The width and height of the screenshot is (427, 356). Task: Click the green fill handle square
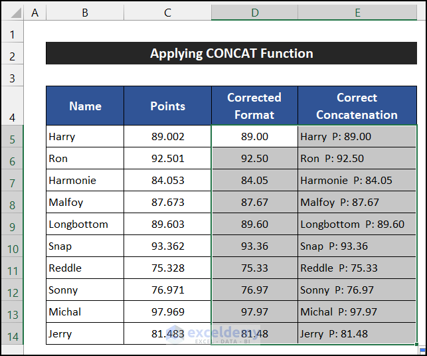click(x=416, y=344)
